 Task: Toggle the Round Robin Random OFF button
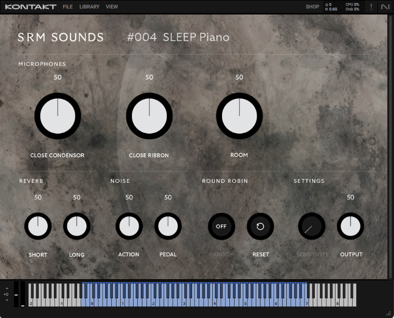(222, 226)
